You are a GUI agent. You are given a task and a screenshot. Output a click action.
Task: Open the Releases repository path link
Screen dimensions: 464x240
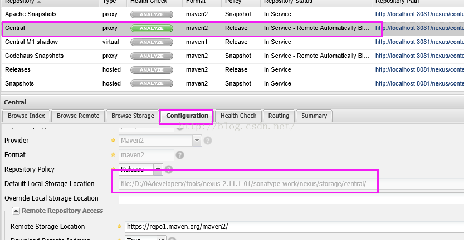[419, 69]
